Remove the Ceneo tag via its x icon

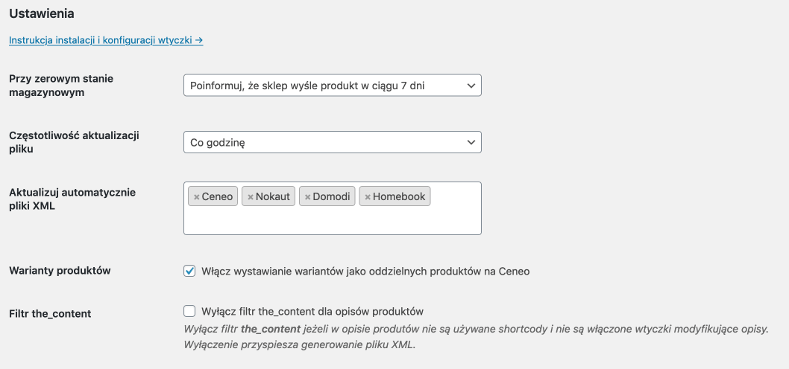coord(196,197)
